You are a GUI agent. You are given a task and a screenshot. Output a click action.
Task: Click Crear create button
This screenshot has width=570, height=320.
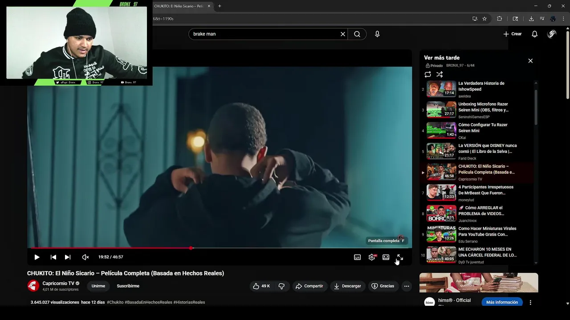(513, 34)
